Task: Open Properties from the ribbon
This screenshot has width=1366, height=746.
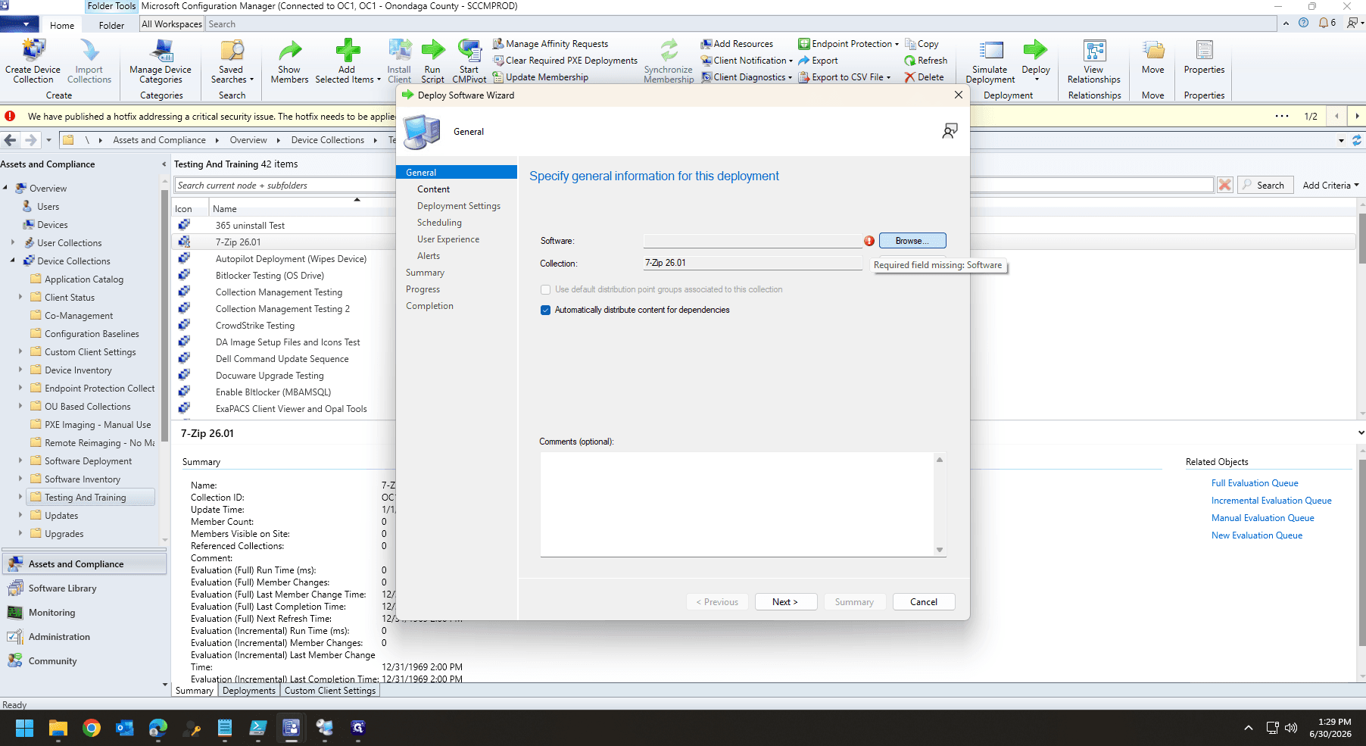Action: pyautogui.click(x=1204, y=57)
